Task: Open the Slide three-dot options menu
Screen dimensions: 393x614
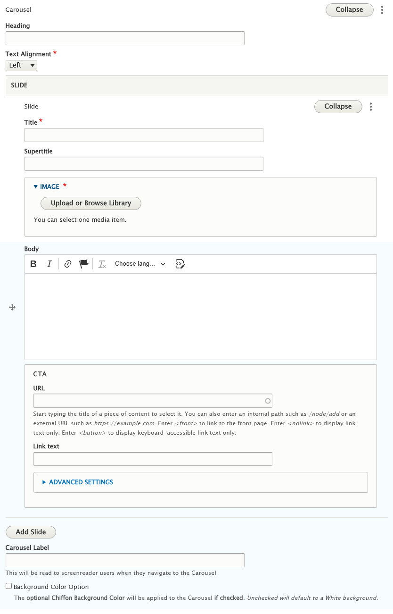Action: click(371, 107)
